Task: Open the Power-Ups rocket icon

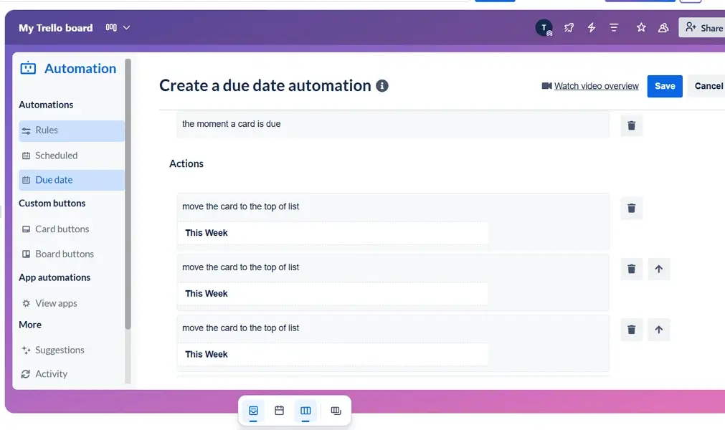Action: (569, 27)
